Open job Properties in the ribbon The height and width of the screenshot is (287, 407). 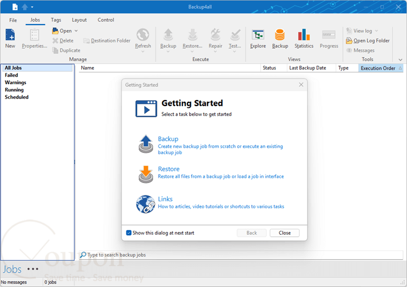click(x=34, y=39)
